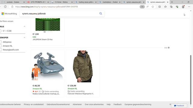Click the site info lock icon
The height and width of the screenshot is (108, 193).
pos(12,7)
